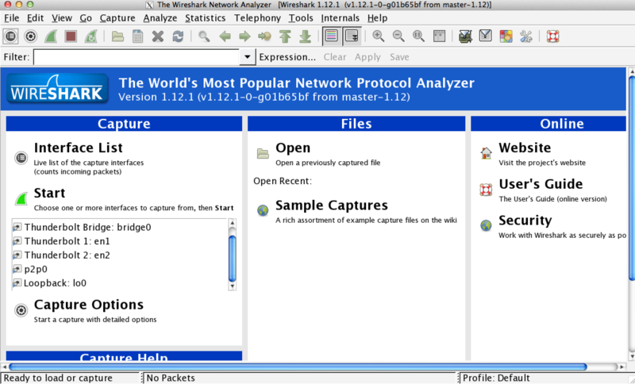Click the horizontal scrollbar at window bottom

click(298, 367)
